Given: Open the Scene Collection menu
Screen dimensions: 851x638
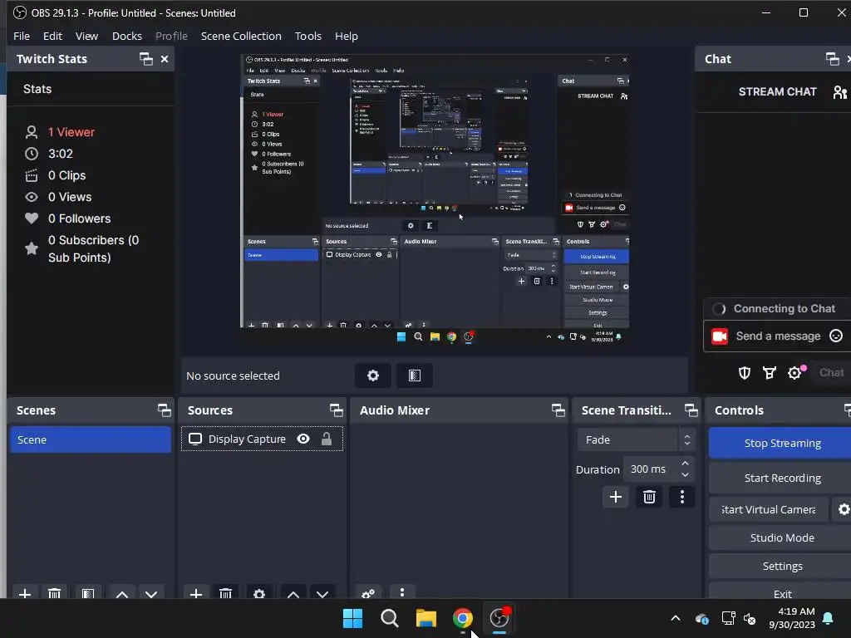Looking at the screenshot, I should tap(241, 36).
